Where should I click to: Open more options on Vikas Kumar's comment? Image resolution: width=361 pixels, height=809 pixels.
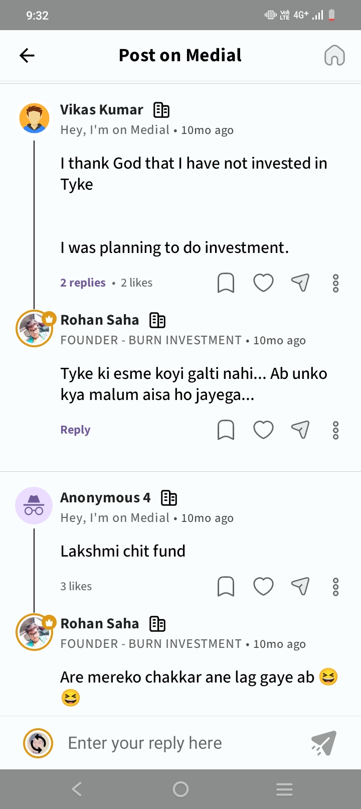(336, 283)
